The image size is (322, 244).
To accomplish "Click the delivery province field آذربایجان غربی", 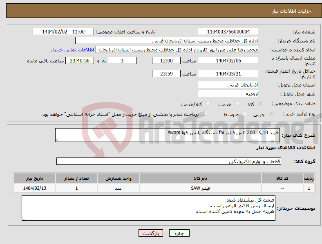I will pyautogui.click(x=228, y=84).
